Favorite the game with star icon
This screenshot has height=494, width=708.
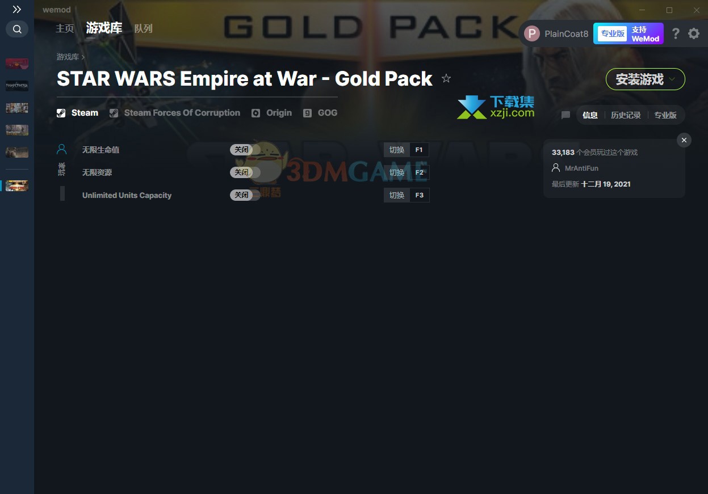pyautogui.click(x=446, y=79)
